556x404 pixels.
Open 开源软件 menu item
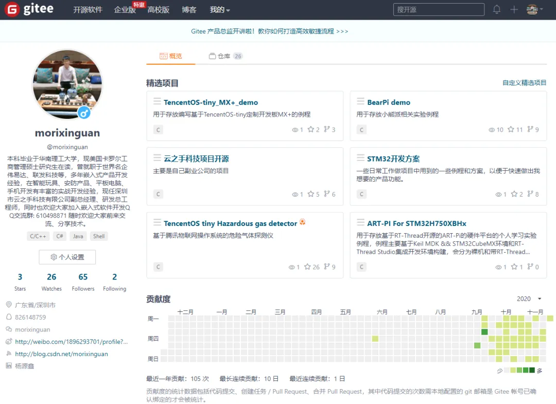88,10
